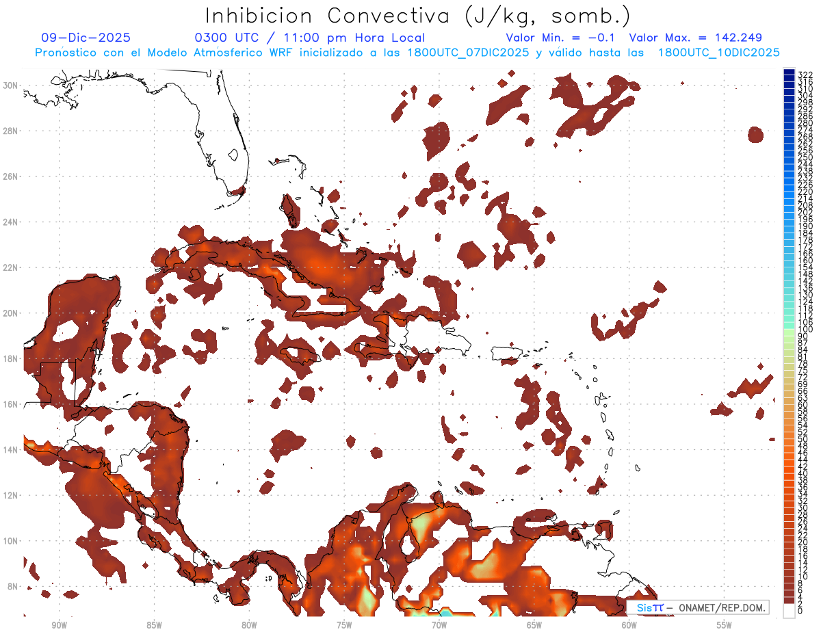Click the white 0 swatch at the color bar bottom

(x=789, y=612)
